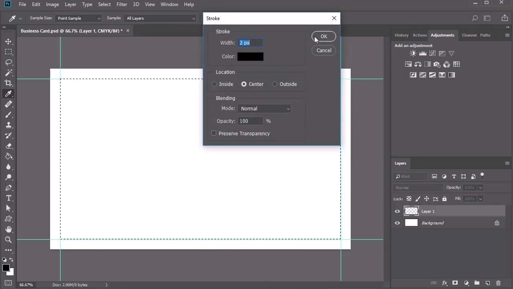This screenshot has width=513, height=289.
Task: Open the blending Mode dropdown
Action: (265, 109)
